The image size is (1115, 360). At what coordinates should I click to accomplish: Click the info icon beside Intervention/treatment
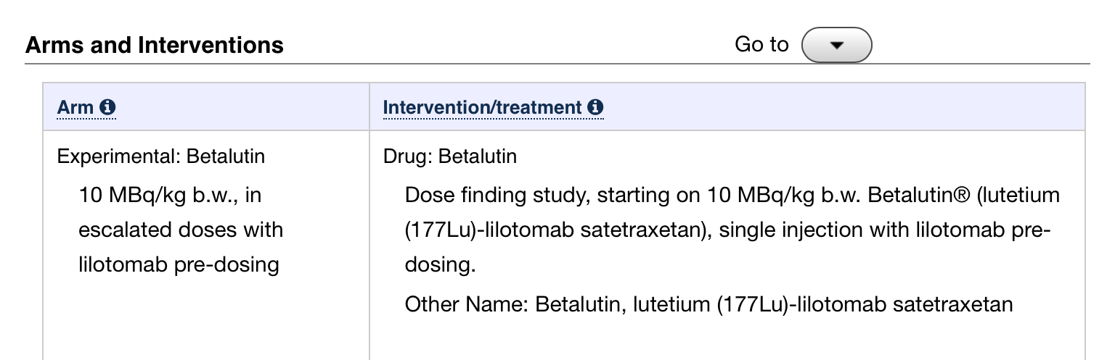[595, 108]
